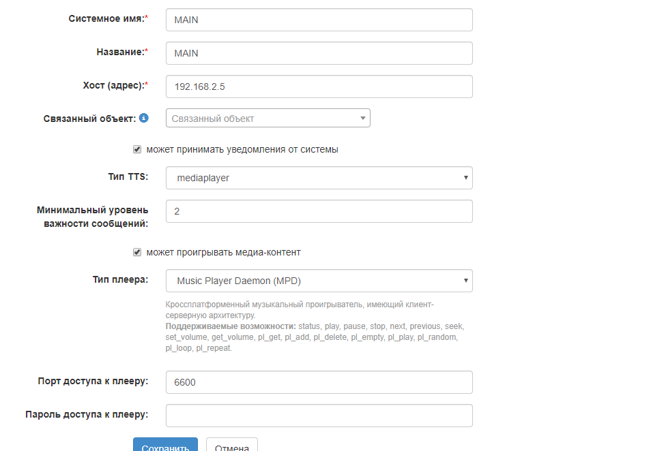Focus the minimum message importance level field
666x451 pixels.
[319, 211]
